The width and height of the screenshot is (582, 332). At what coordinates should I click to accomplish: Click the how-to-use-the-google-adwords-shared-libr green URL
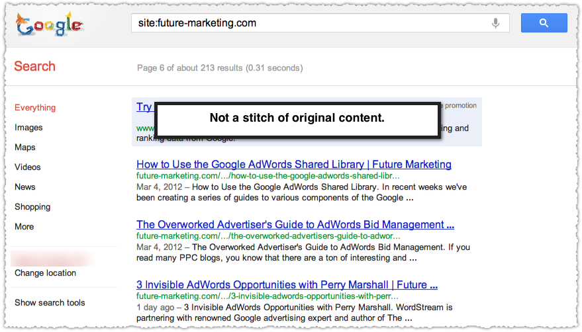[x=267, y=176]
